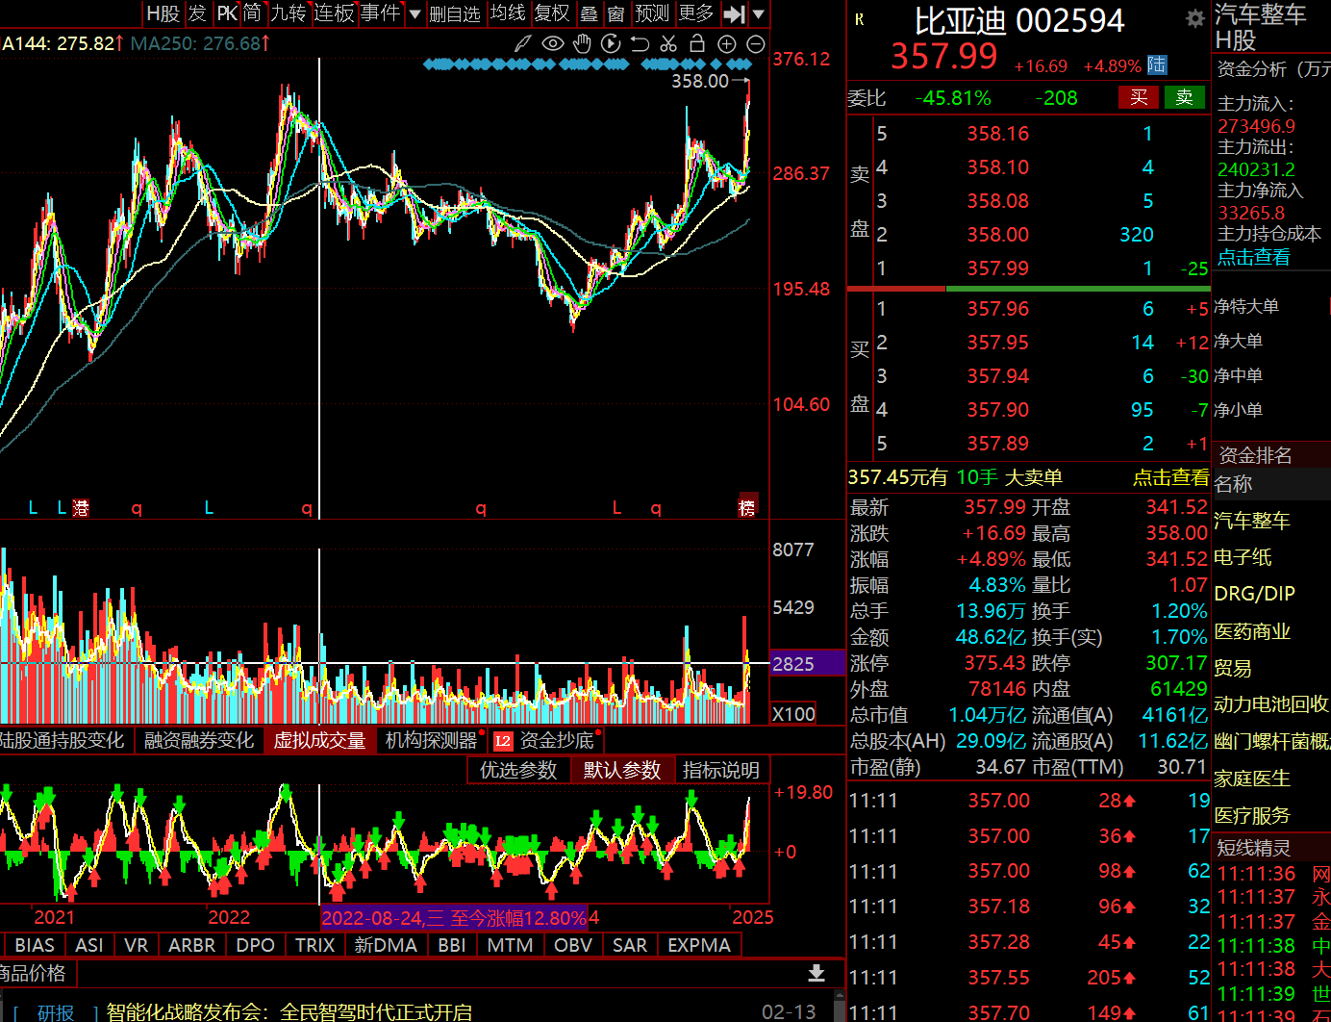Open the PK comparison button
This screenshot has height=1022, width=1331.
pyautogui.click(x=227, y=13)
